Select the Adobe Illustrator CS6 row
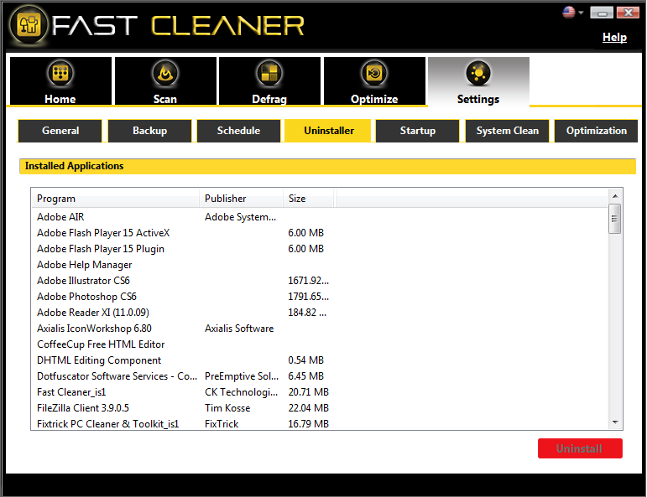The image size is (647, 497). tap(320, 281)
